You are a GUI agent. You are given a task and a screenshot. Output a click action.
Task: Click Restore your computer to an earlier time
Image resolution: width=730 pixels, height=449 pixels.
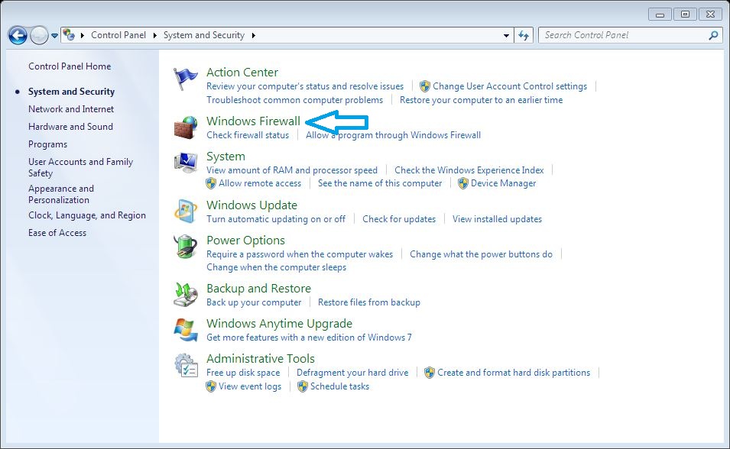point(481,99)
